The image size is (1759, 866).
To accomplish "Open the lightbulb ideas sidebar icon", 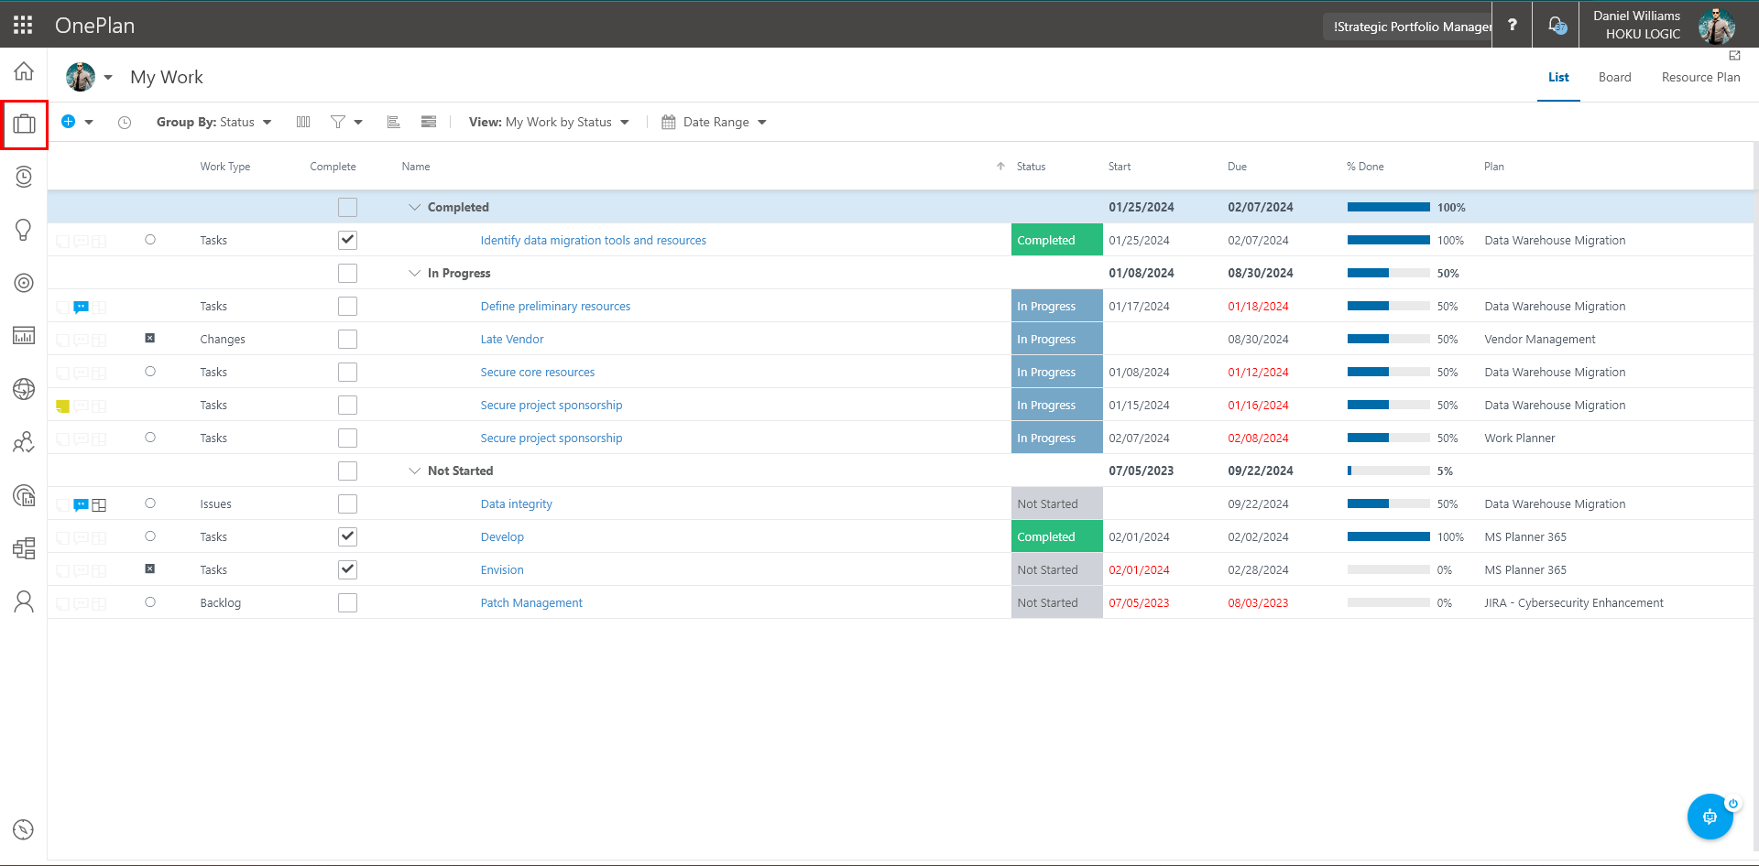I will coord(24,230).
